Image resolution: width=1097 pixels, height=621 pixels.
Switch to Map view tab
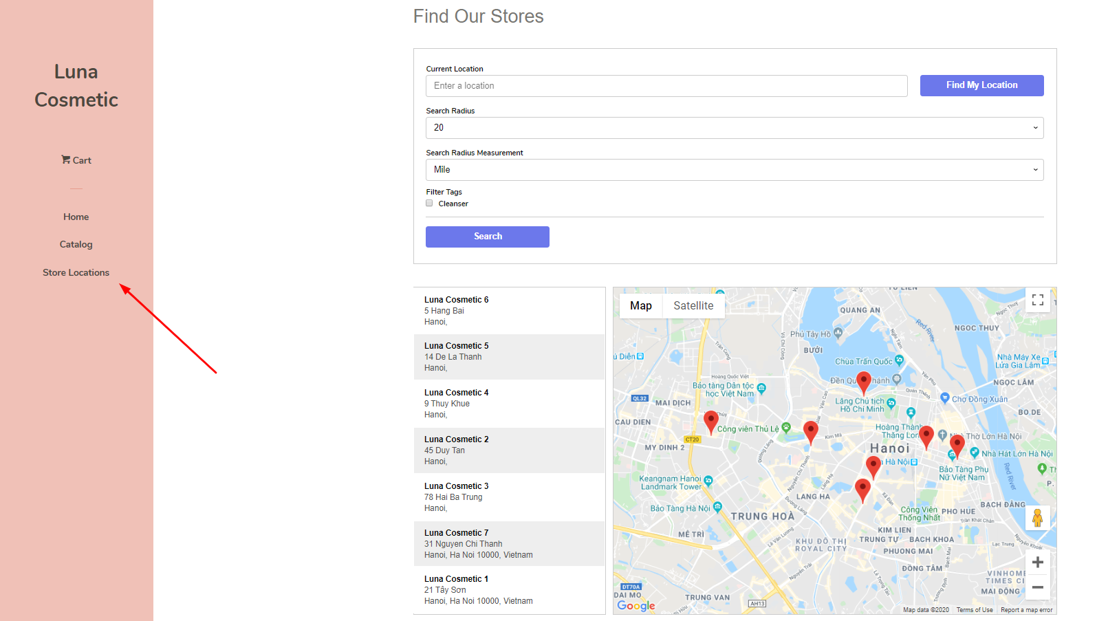(x=641, y=306)
